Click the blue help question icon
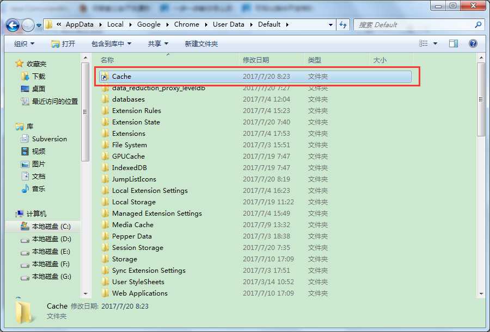 coord(473,43)
